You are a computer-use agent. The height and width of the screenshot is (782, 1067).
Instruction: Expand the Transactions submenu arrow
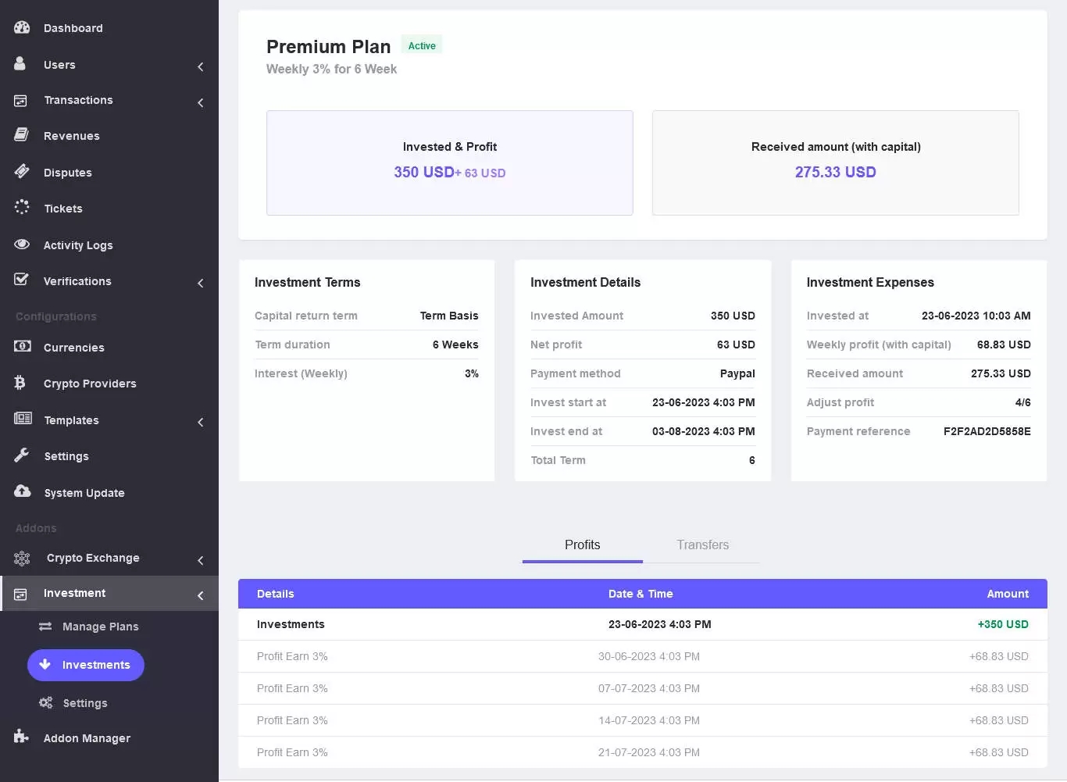[201, 102]
